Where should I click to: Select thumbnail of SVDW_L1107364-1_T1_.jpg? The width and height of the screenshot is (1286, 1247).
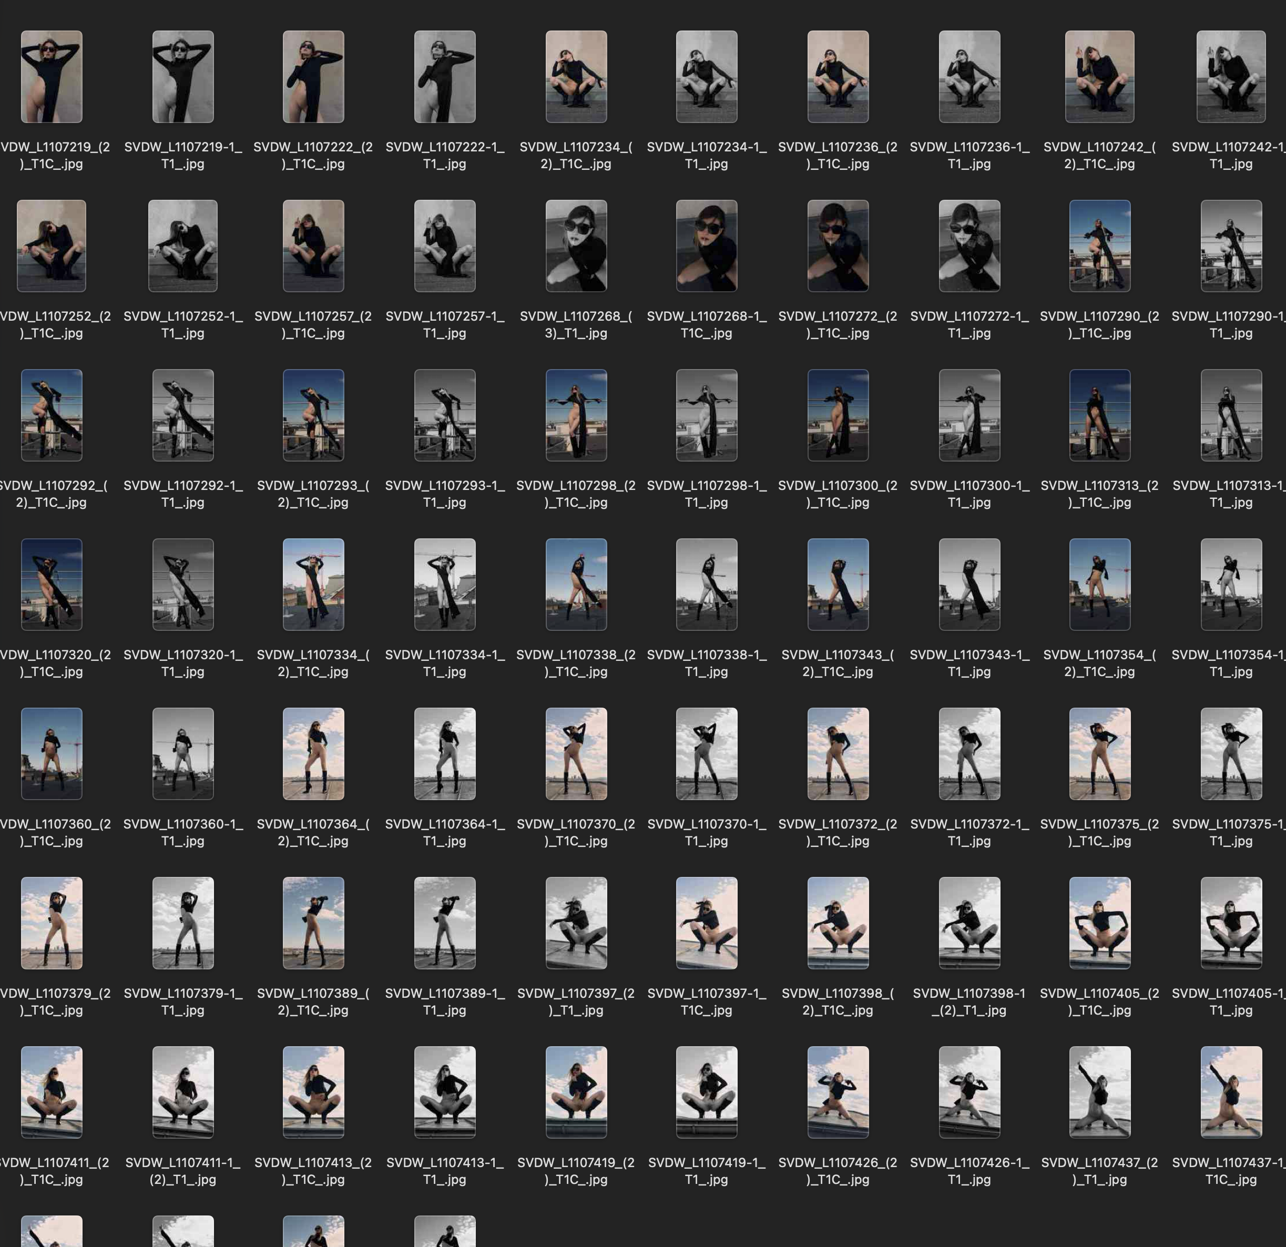pyautogui.click(x=445, y=754)
